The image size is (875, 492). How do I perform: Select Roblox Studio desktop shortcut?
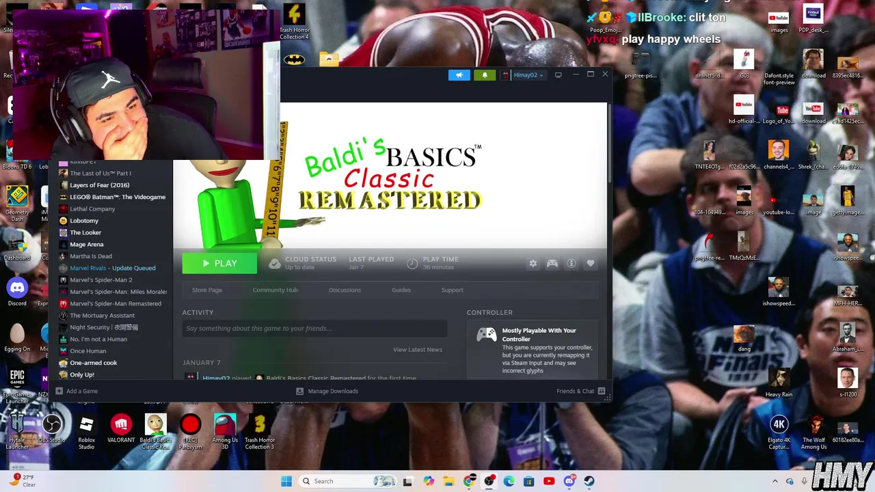coord(86,433)
